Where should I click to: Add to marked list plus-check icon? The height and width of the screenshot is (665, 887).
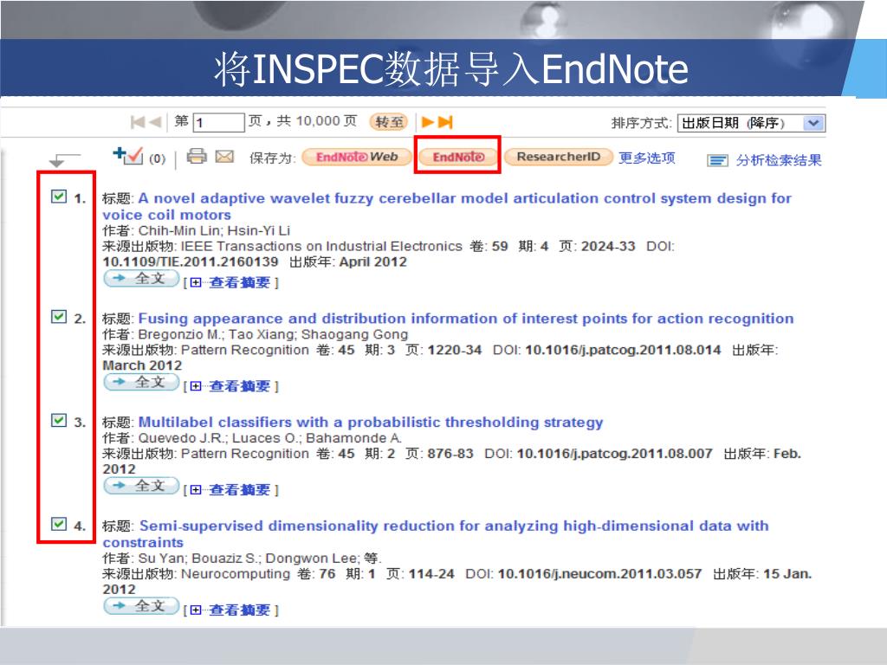[x=128, y=156]
